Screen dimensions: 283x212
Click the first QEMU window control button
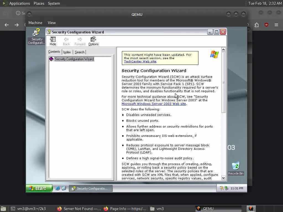click(x=229, y=14)
